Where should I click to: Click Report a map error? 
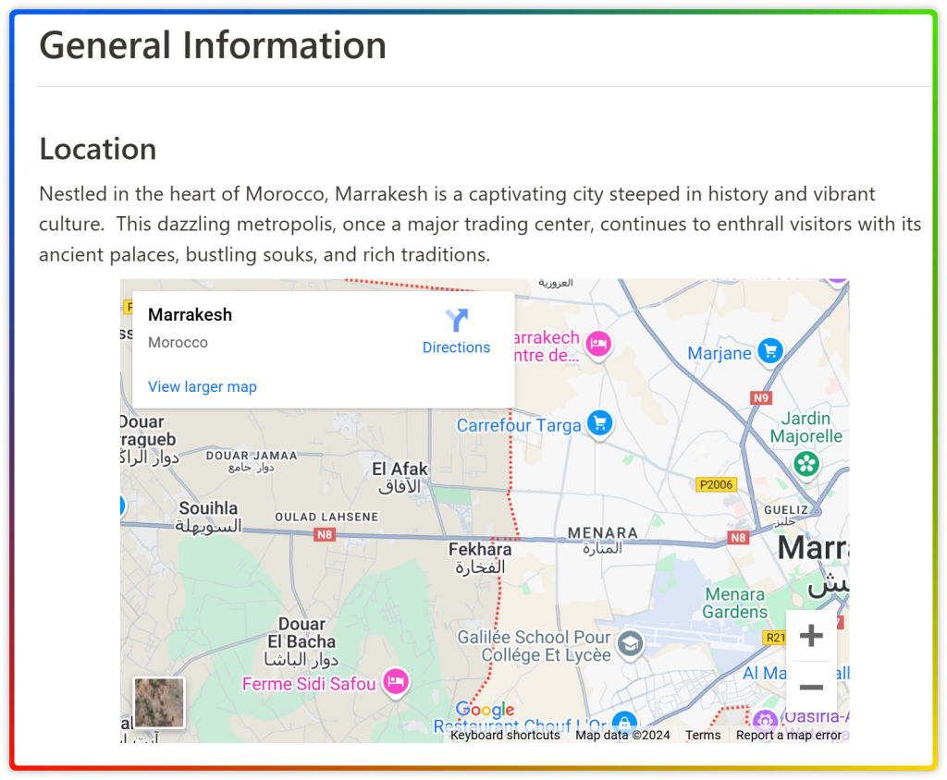point(788,736)
